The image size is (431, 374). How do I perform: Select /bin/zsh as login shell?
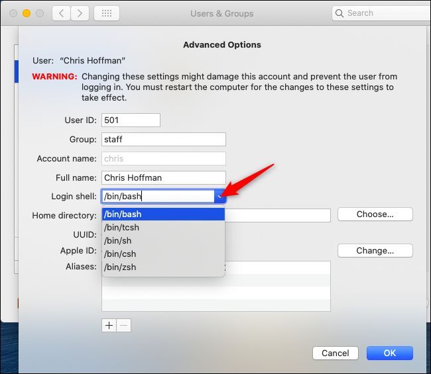point(163,267)
